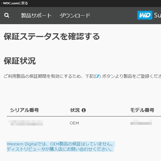Click the WD Support logo
Viewport: 161px width, 161px height.
(149, 15)
